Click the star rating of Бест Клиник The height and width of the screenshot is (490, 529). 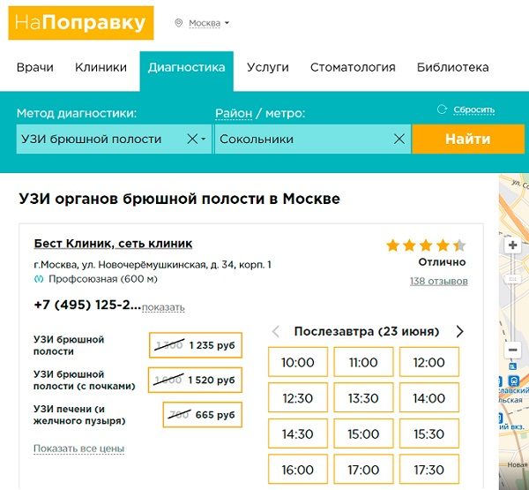[425, 245]
